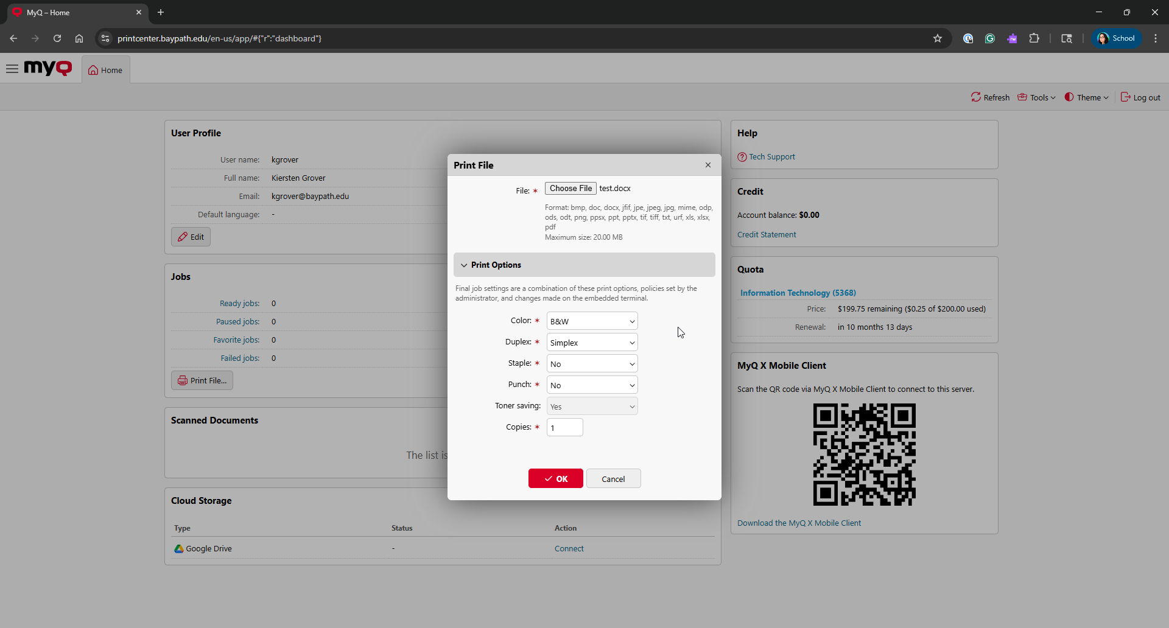Click the browser home icon
The height and width of the screenshot is (628, 1169).
click(x=79, y=38)
